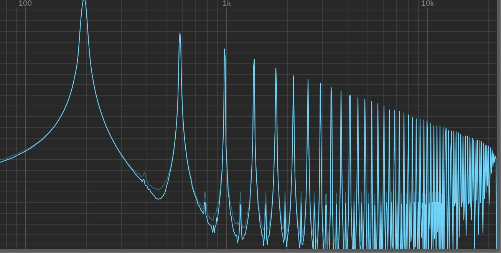Image resolution: width=501 pixels, height=253 pixels.
Task: Click the top edge of the clipped fundamental peak
Action: (84, 1)
